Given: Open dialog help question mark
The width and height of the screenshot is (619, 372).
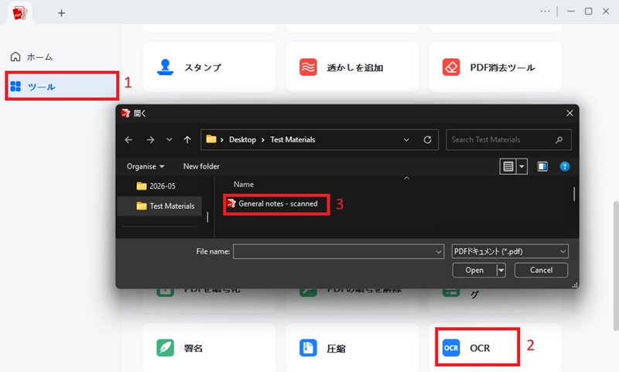Looking at the screenshot, I should click(565, 166).
